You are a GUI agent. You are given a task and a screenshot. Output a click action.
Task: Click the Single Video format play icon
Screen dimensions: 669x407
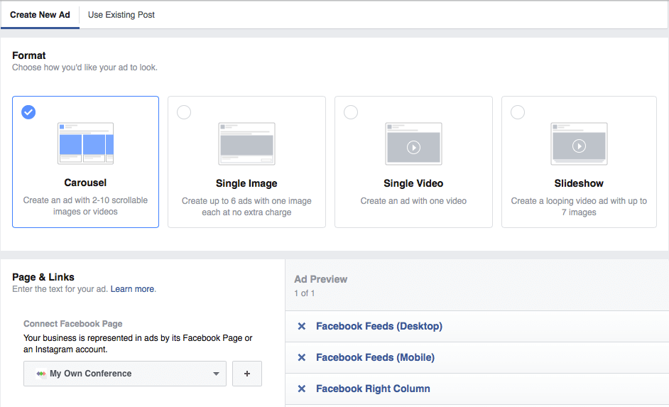(413, 148)
